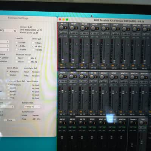Click the AN 5/6 hardware input fader
Viewport: 151px width, 151px height.
(83, 61)
